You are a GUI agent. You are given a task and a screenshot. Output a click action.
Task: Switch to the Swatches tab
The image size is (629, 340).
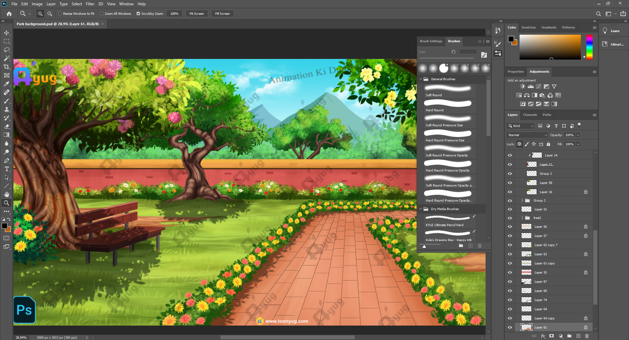(x=528, y=27)
